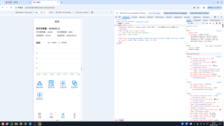Screen dimensions: 224x126
Task: Open the 100% zoom dropdown
Action: [x=52, y=12]
